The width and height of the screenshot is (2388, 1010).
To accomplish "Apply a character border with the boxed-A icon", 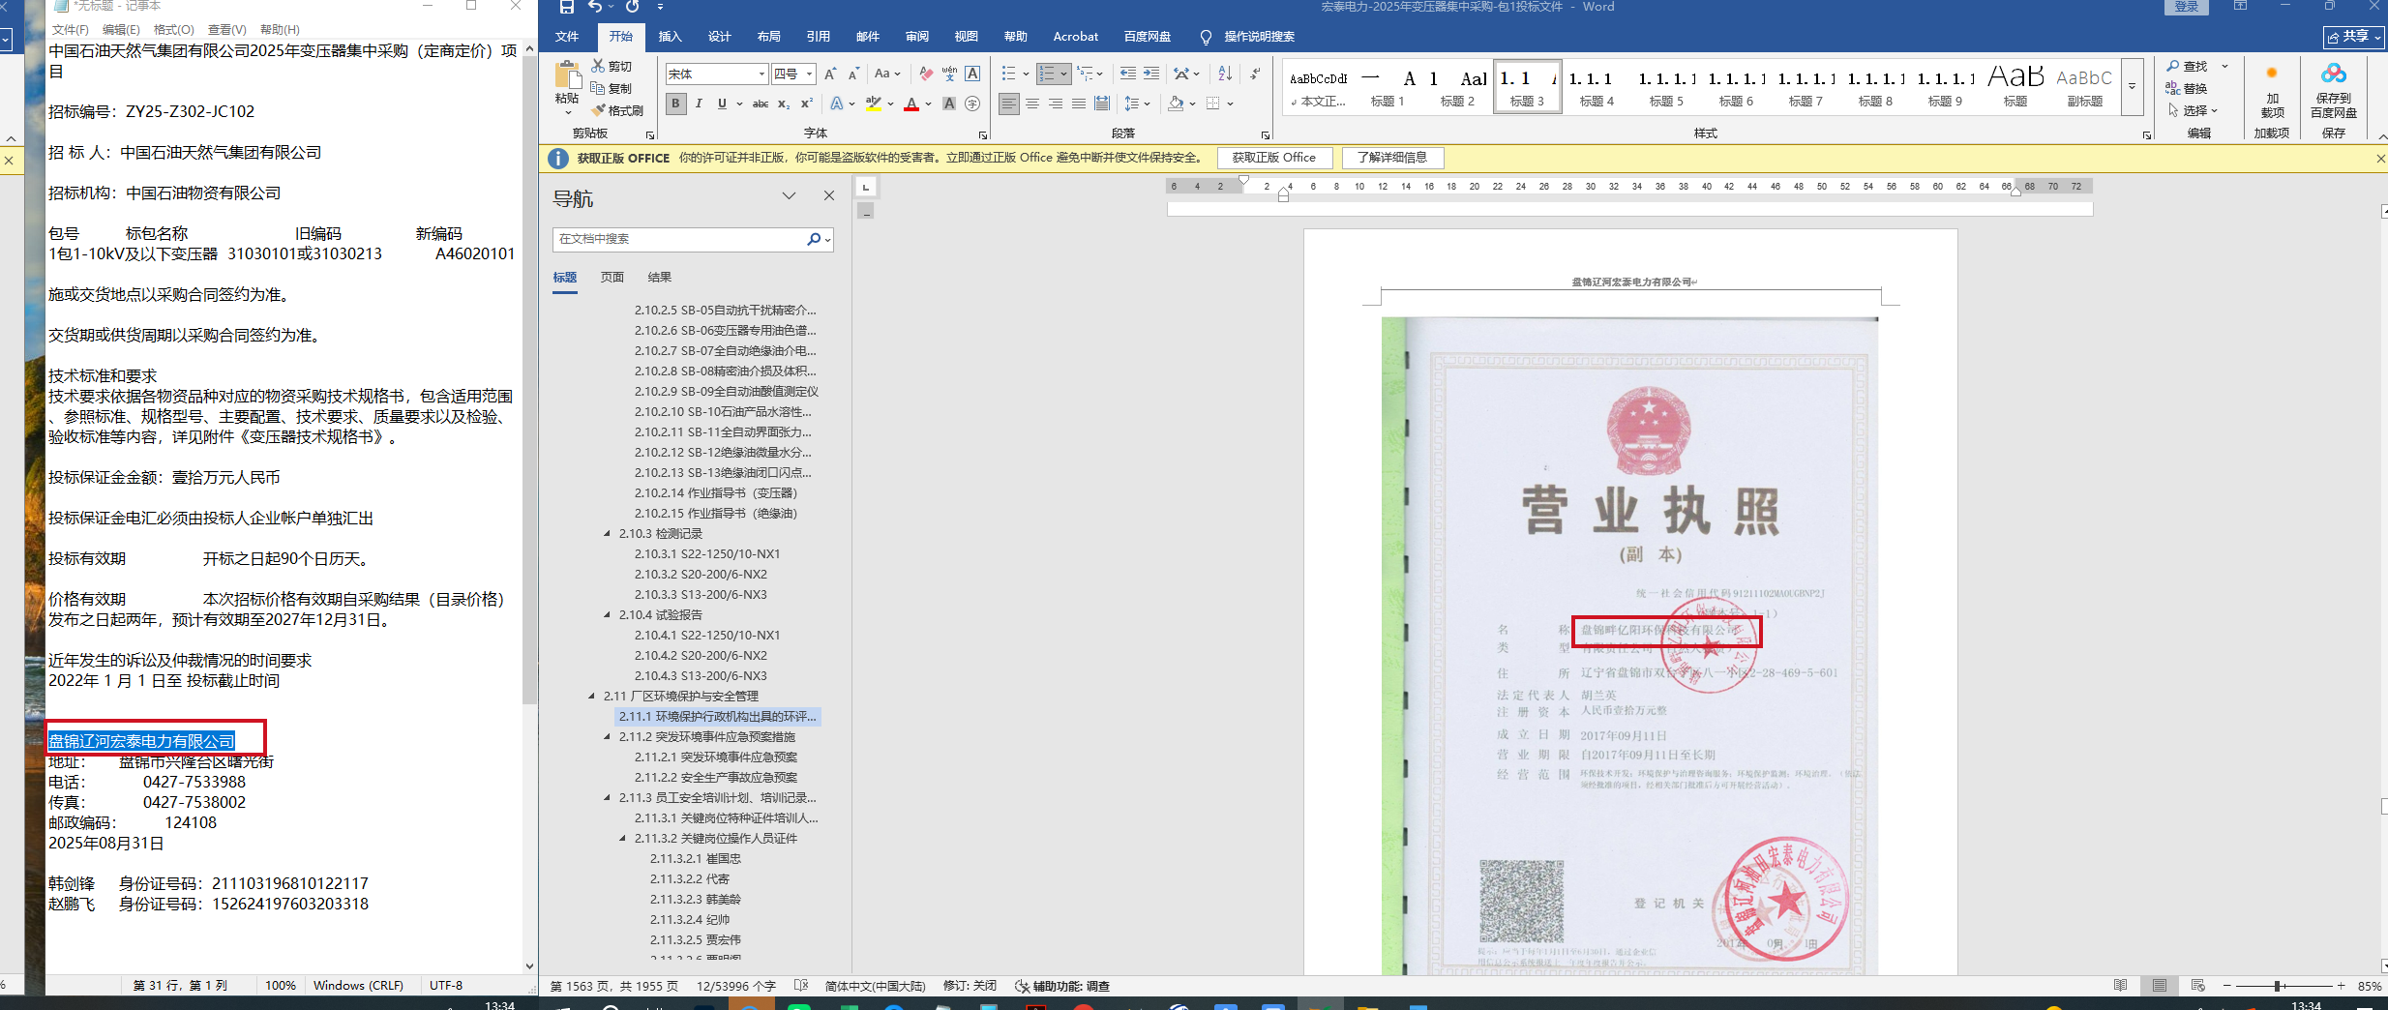I will (x=972, y=74).
